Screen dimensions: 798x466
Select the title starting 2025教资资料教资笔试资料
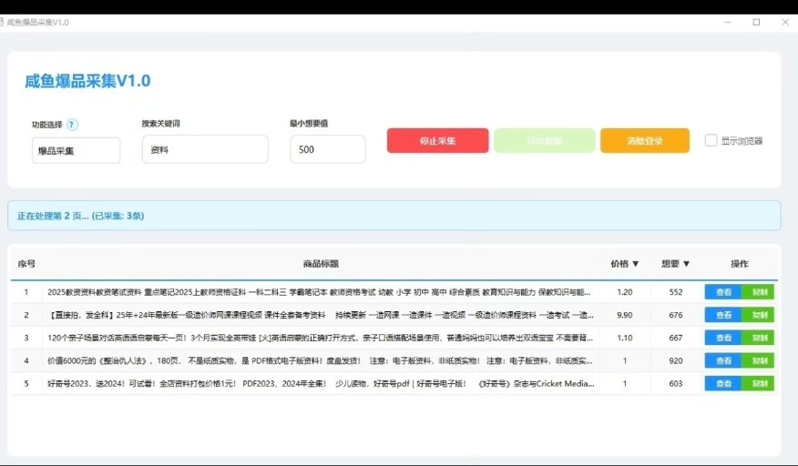(319, 292)
